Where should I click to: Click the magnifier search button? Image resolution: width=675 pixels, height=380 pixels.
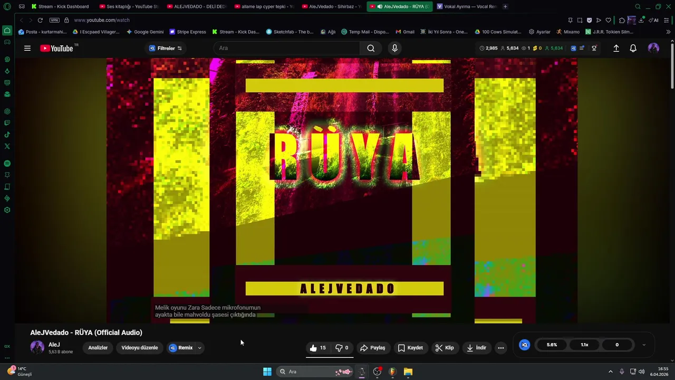[371, 48]
